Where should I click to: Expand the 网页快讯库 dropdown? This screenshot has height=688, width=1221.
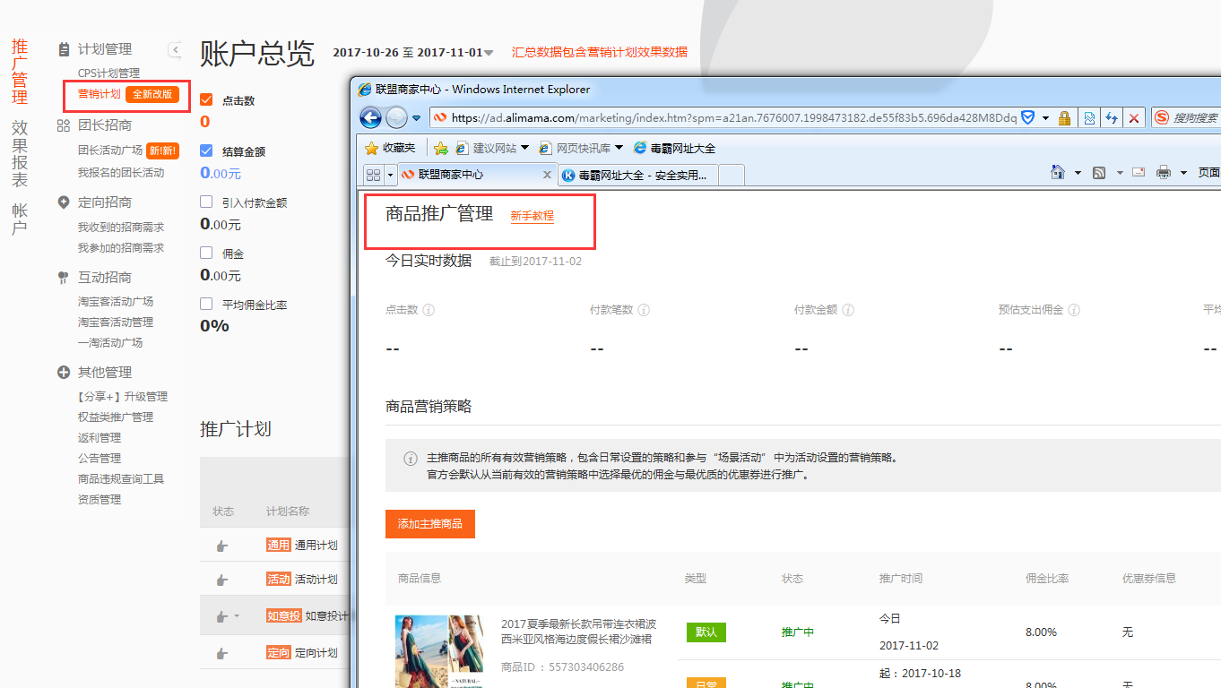pyautogui.click(x=619, y=148)
